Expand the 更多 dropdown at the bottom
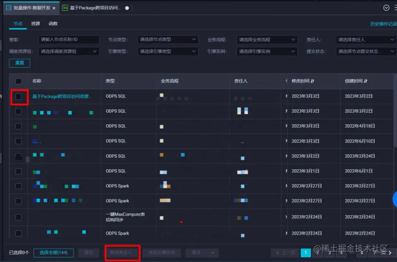Screen dimensions: 397x262 [202, 253]
